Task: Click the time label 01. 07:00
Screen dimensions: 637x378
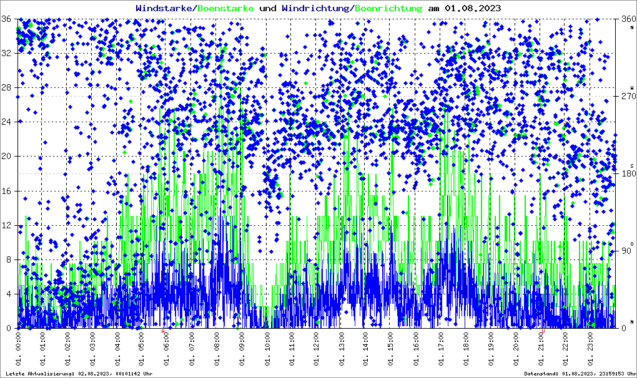Action: coord(192,349)
